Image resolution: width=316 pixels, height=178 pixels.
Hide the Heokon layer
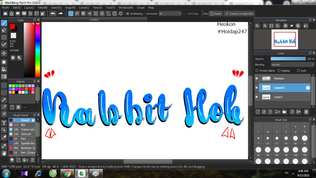point(256,78)
